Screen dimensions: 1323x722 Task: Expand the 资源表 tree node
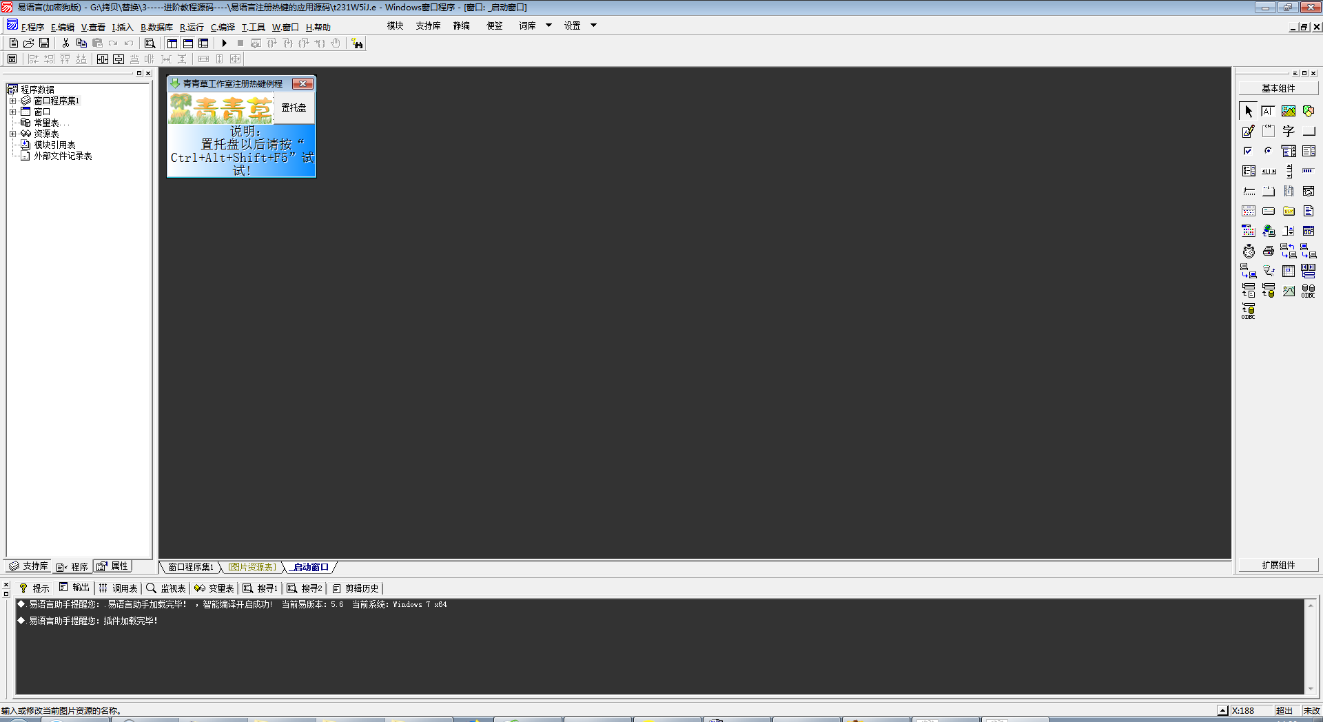12,134
